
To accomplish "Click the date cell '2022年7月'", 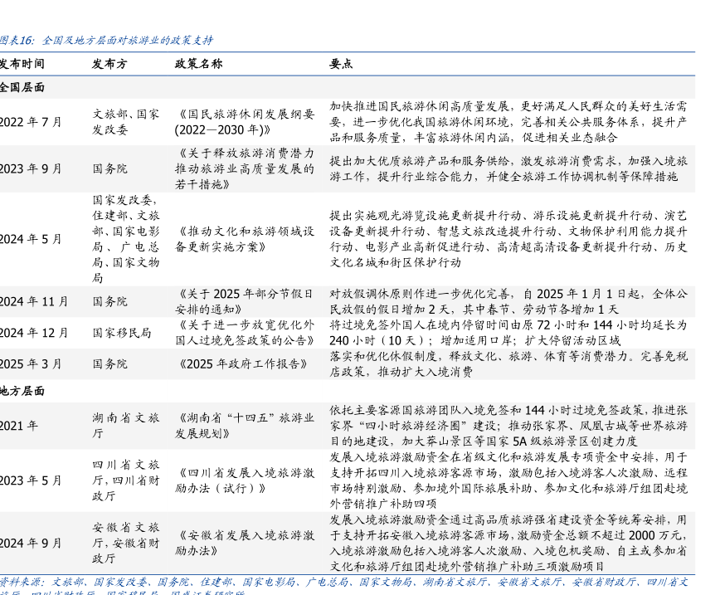I will click(x=31, y=122).
